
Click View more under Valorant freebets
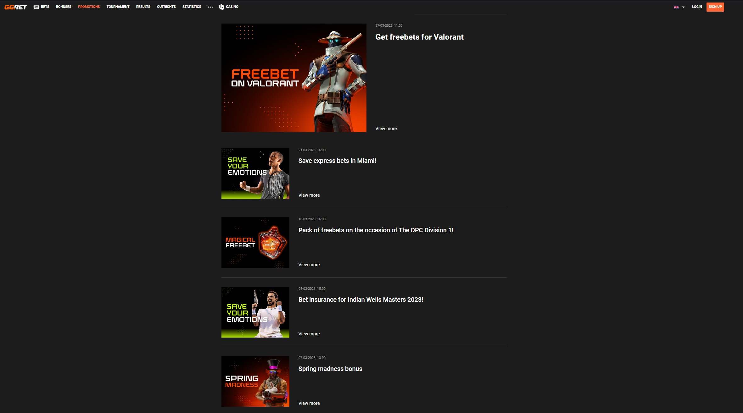(x=386, y=129)
